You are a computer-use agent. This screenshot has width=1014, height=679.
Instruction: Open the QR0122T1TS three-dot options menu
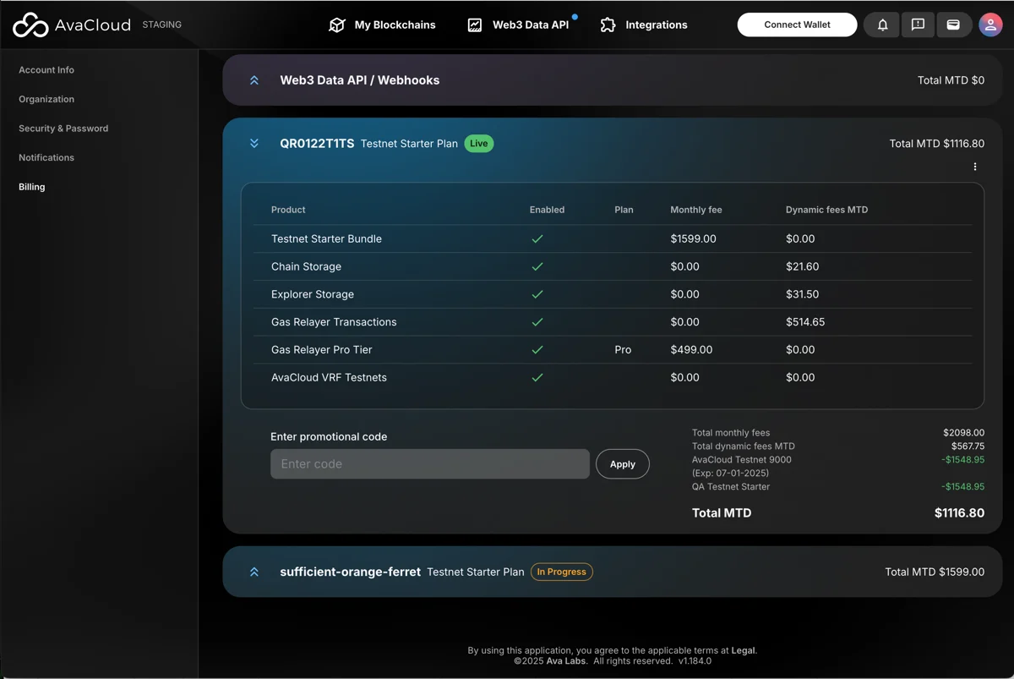(x=974, y=167)
